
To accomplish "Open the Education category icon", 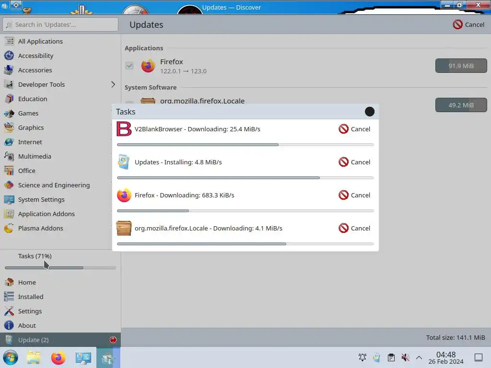I will 9,99.
